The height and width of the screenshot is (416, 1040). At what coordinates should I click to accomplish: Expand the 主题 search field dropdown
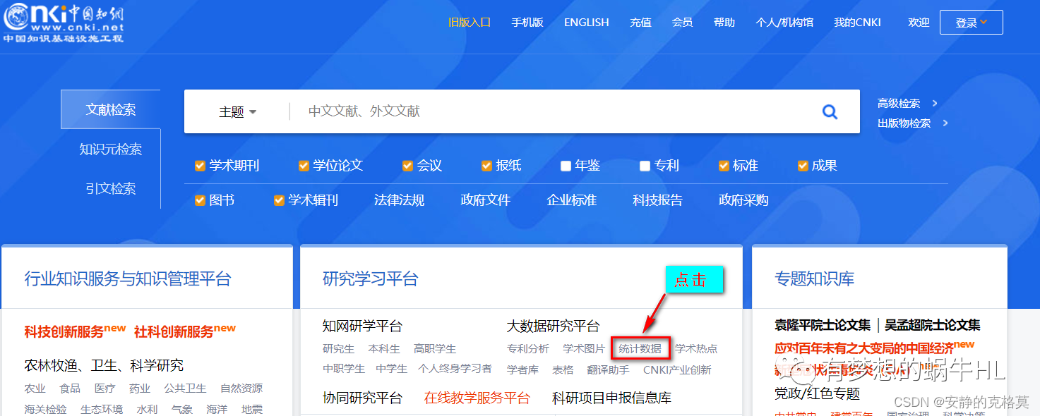237,111
